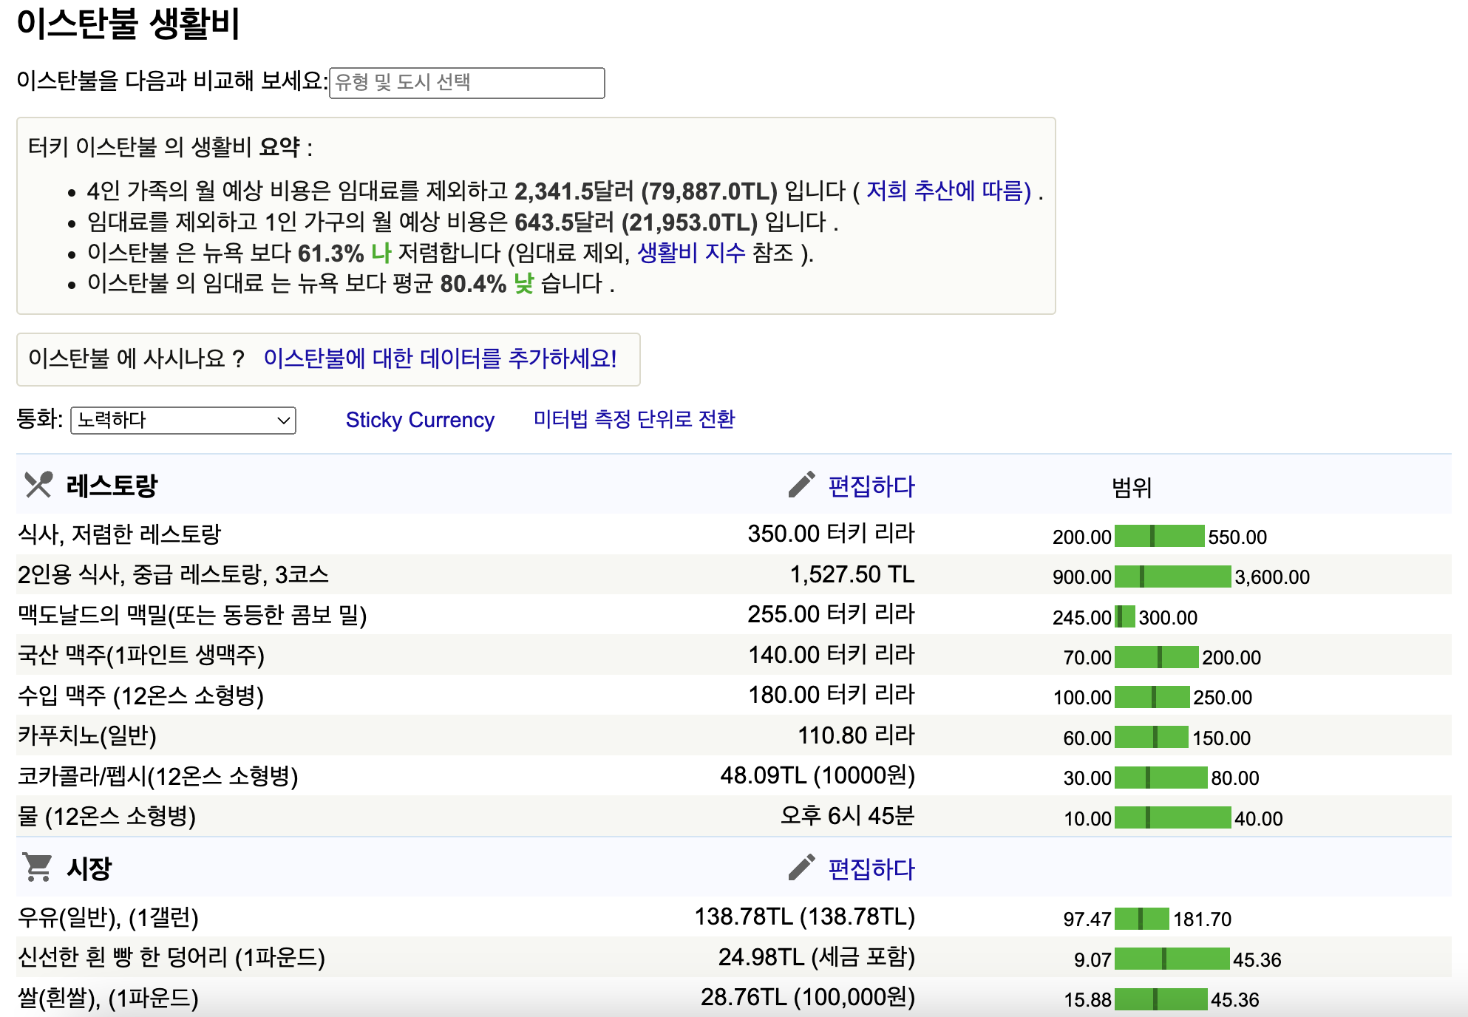
Task: Click the range bar for 카푸치노 row
Action: [x=1151, y=738]
